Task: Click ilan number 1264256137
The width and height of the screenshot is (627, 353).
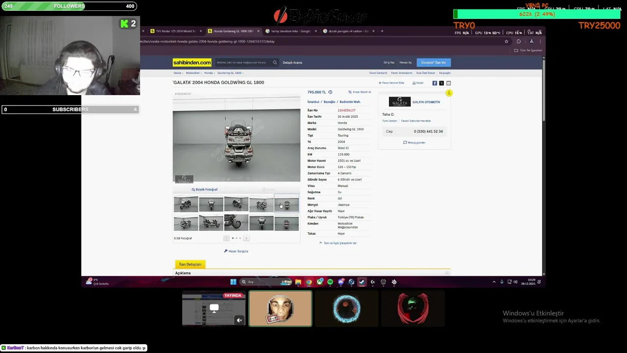Action: click(x=346, y=110)
